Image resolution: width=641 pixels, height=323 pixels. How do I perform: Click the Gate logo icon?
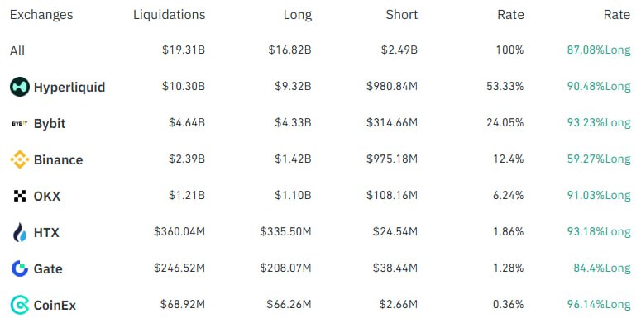pyautogui.click(x=20, y=268)
